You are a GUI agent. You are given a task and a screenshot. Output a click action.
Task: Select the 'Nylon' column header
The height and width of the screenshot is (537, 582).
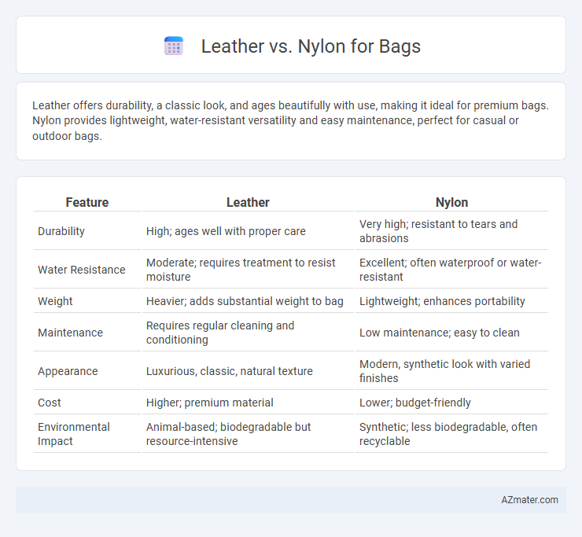click(x=451, y=202)
